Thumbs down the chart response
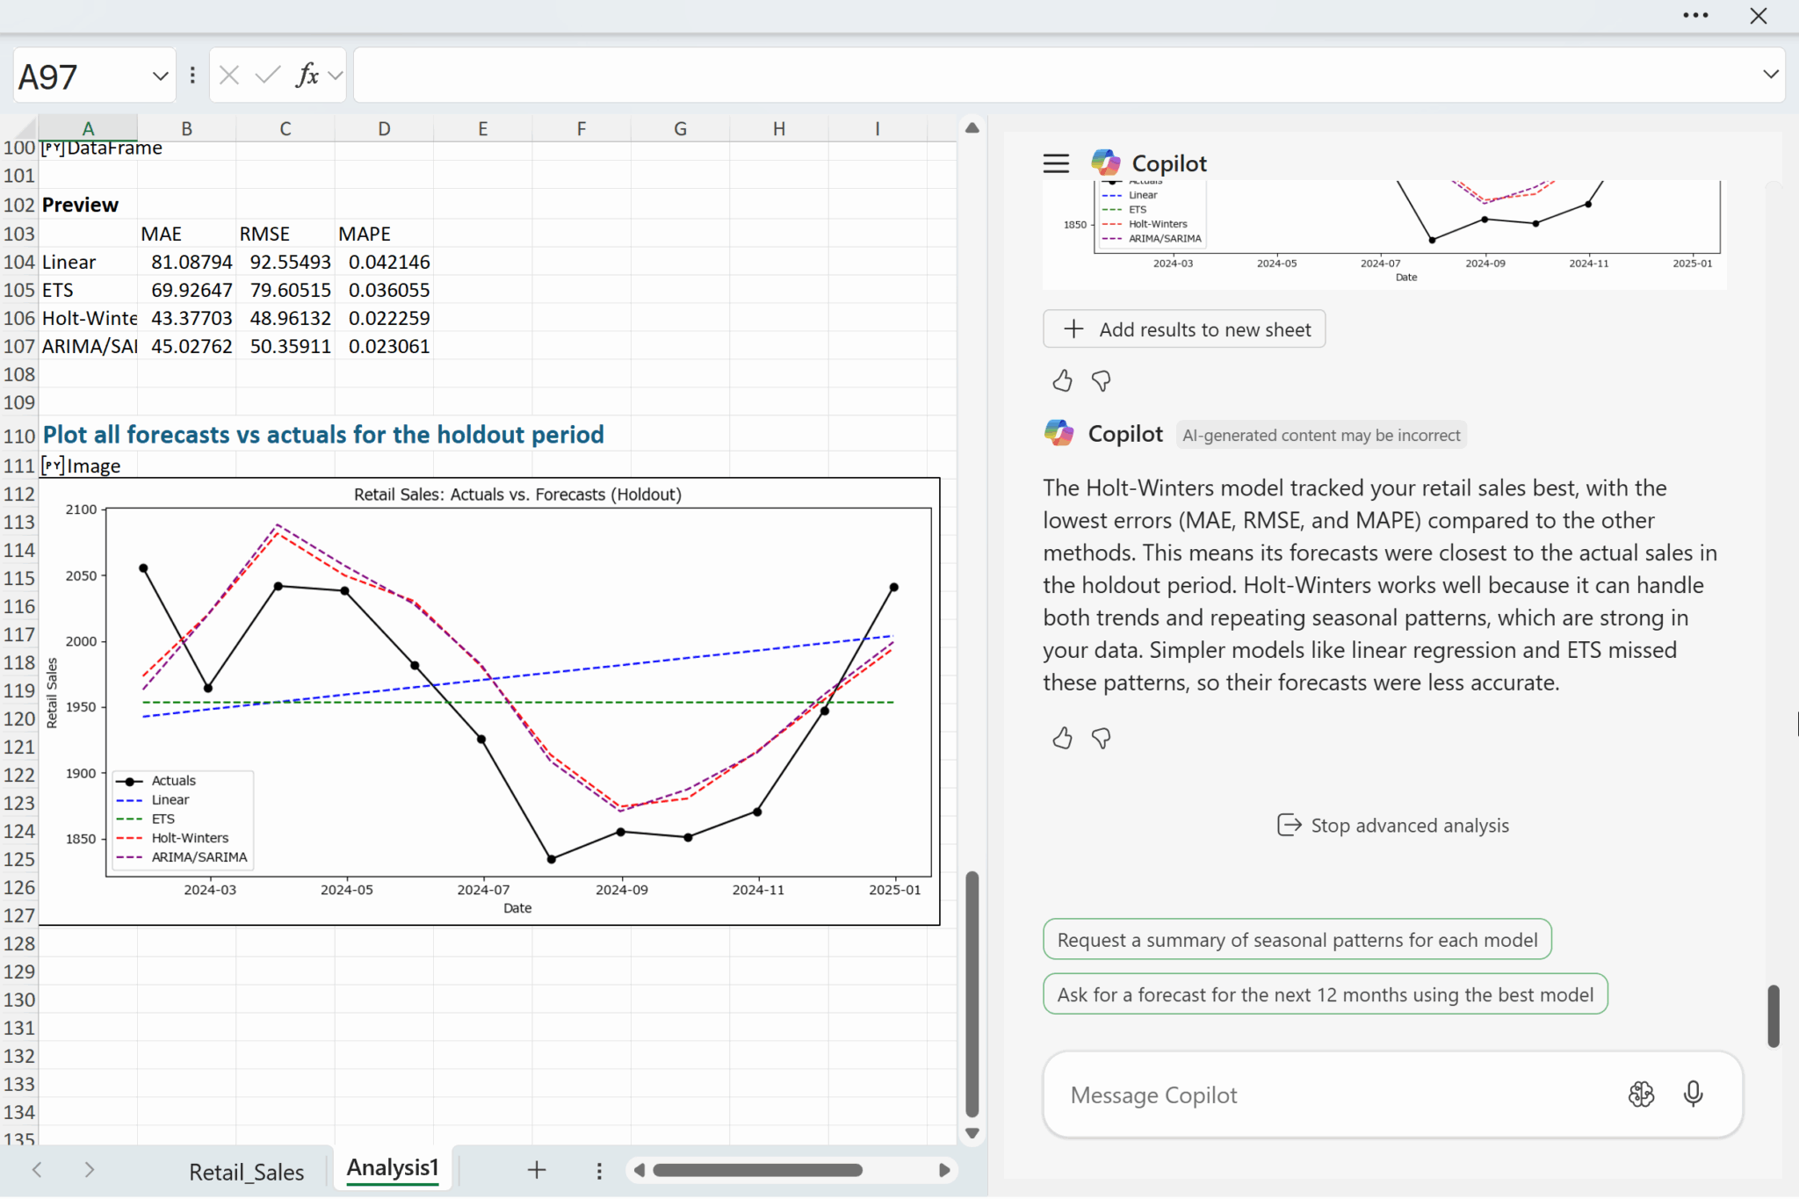Image resolution: width=1799 pixels, height=1199 pixels. coord(1101,380)
